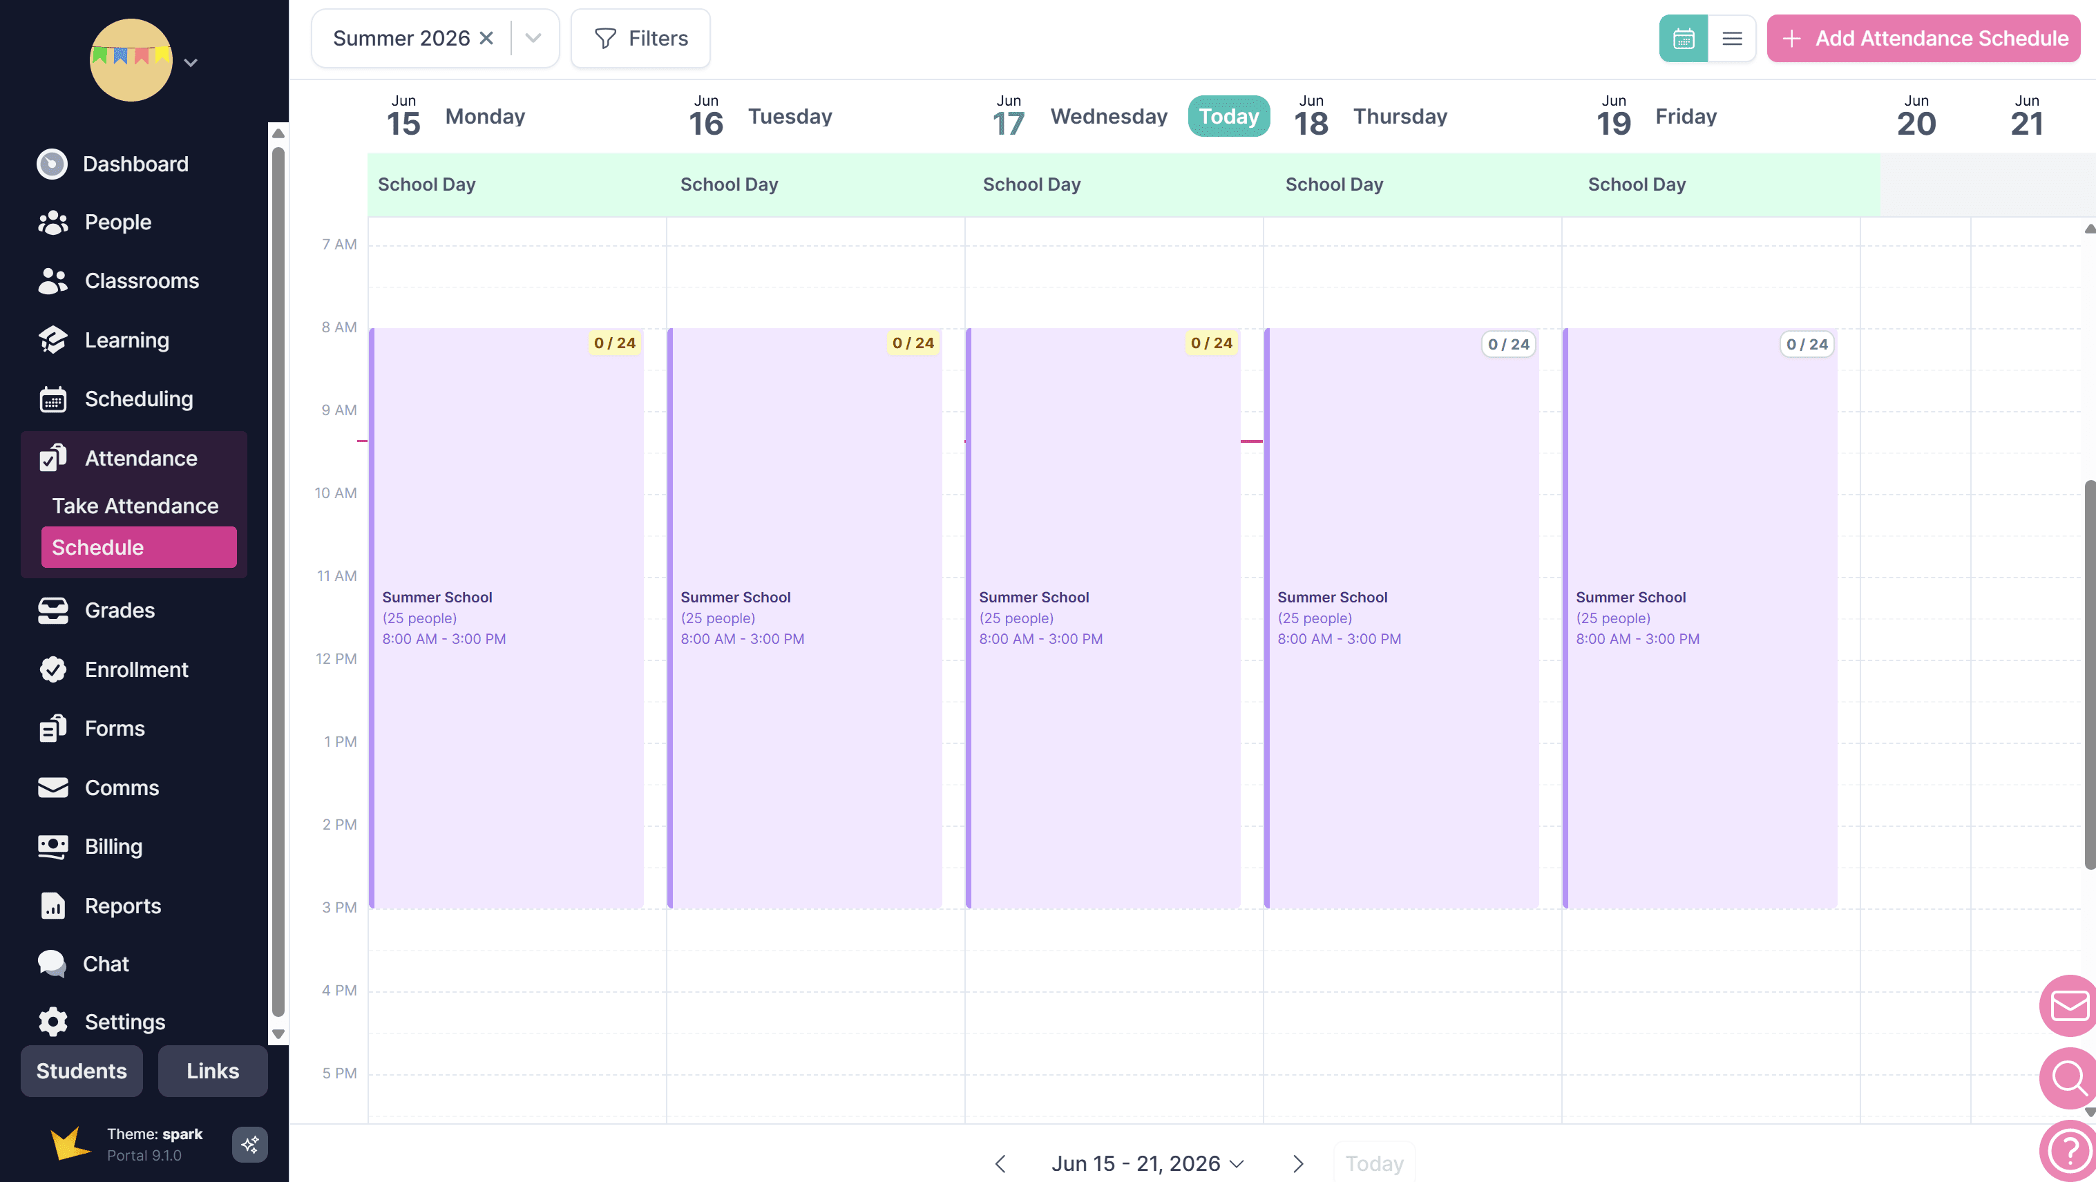Click the Grades icon
The height and width of the screenshot is (1182, 2096).
(x=53, y=610)
